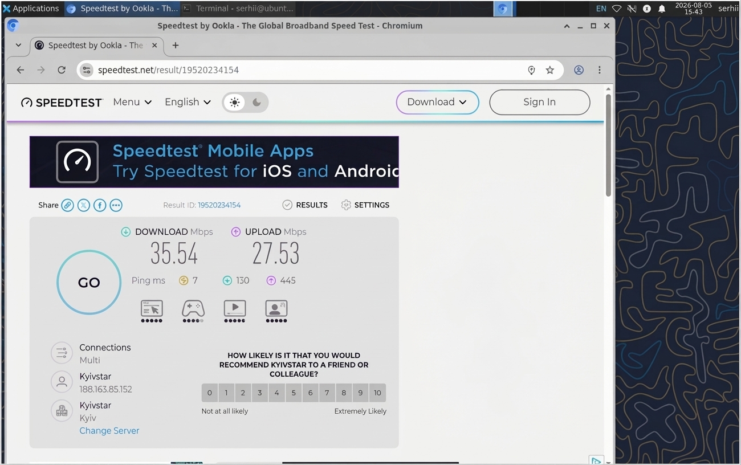741x465 pixels.
Task: Rate Kyivstar 10 Extremely Likely
Action: click(377, 393)
